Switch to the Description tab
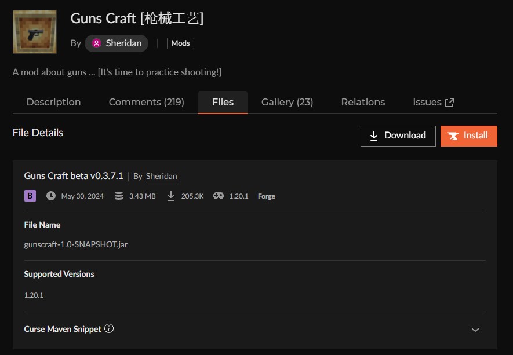Screen dimensions: 513x355 pos(53,102)
